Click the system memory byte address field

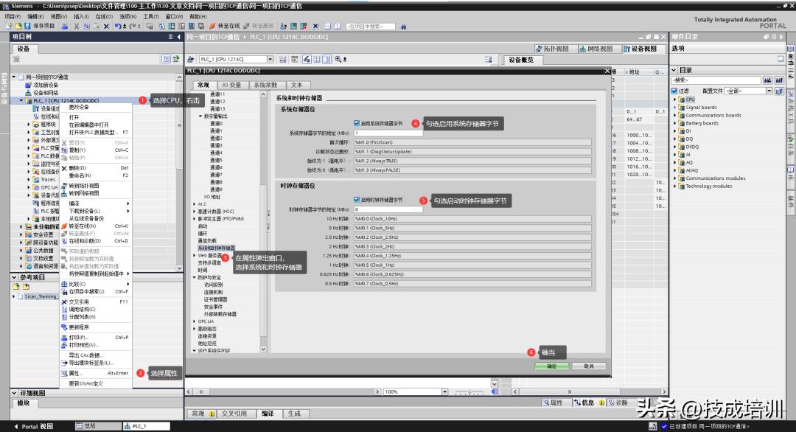click(388, 133)
